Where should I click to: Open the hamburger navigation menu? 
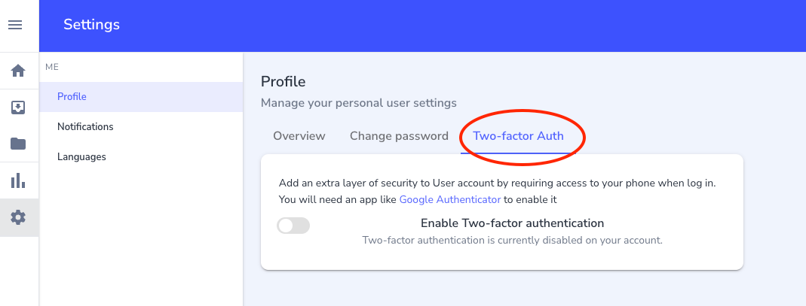click(15, 25)
